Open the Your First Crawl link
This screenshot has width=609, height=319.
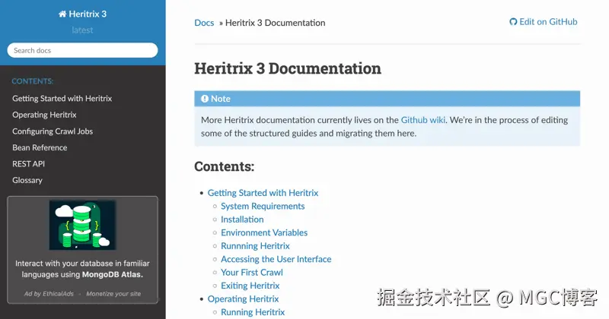[252, 273]
